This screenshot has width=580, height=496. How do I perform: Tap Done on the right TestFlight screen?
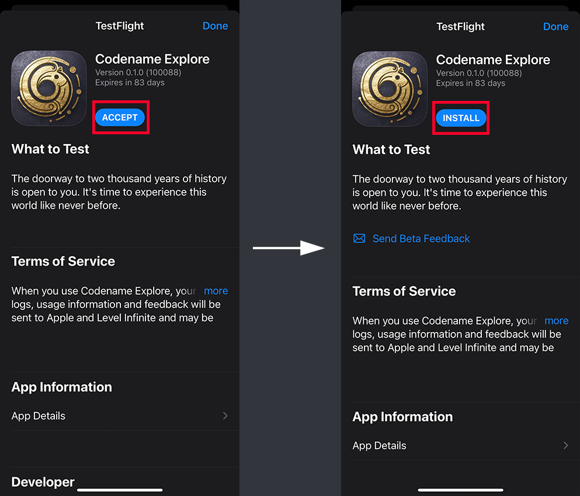click(x=555, y=27)
